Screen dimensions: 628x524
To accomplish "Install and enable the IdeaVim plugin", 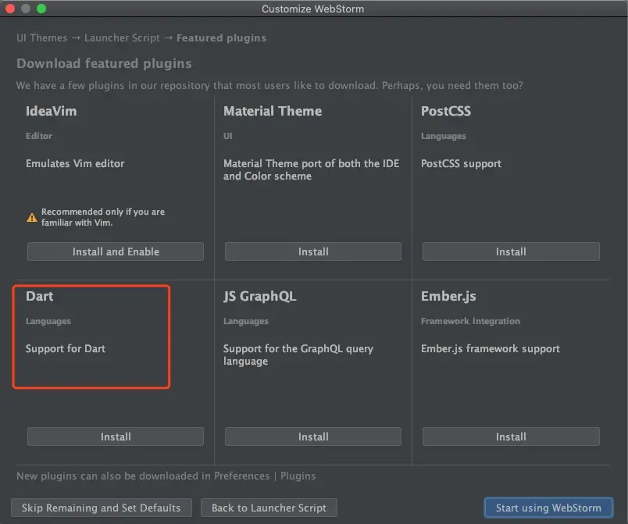I will point(116,251).
